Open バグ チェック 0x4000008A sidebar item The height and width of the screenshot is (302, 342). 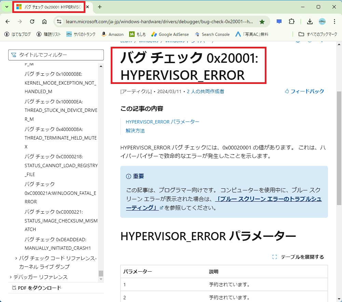click(60, 138)
